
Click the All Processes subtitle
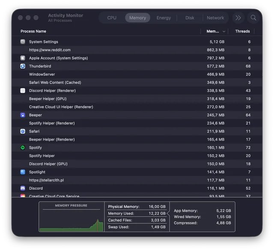coord(60,21)
